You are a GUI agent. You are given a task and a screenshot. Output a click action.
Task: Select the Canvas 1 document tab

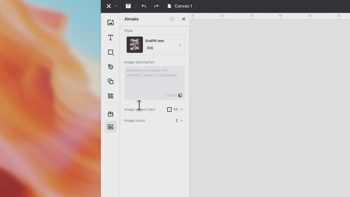click(x=179, y=6)
